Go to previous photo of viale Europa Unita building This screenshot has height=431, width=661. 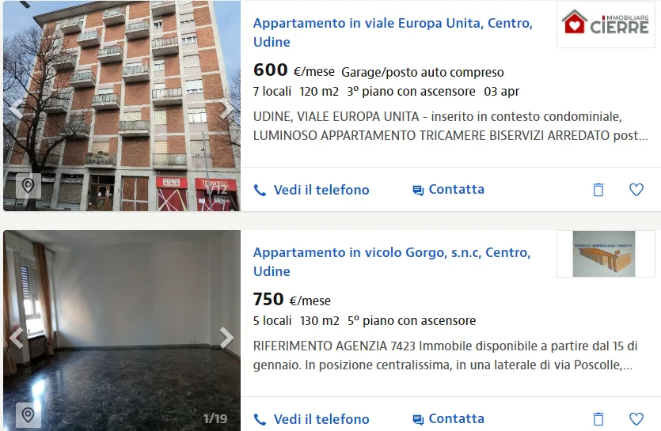pyautogui.click(x=16, y=108)
